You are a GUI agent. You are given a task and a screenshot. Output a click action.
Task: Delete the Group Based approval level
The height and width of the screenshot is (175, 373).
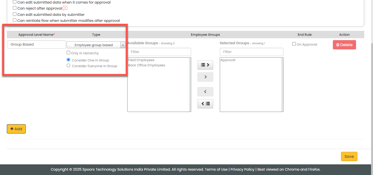[344, 45]
